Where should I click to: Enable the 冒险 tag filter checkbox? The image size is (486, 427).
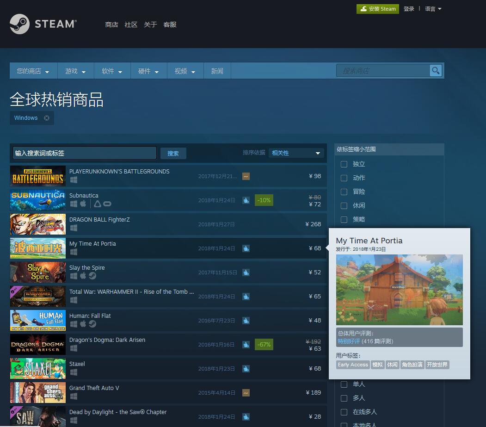(344, 192)
